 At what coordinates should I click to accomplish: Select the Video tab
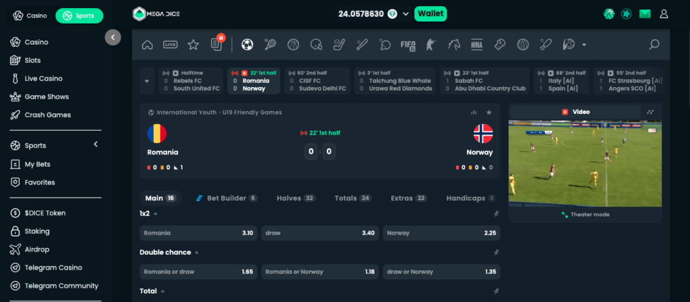tap(575, 112)
